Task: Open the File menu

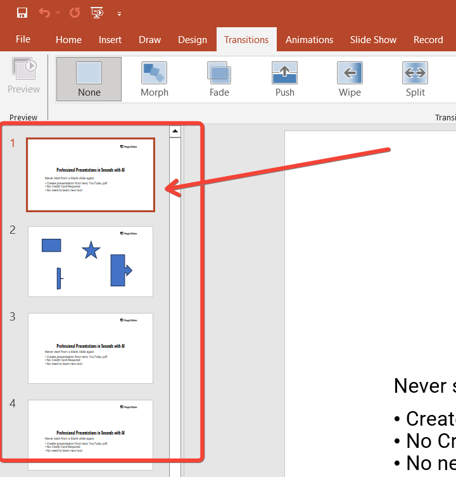Action: pyautogui.click(x=23, y=39)
